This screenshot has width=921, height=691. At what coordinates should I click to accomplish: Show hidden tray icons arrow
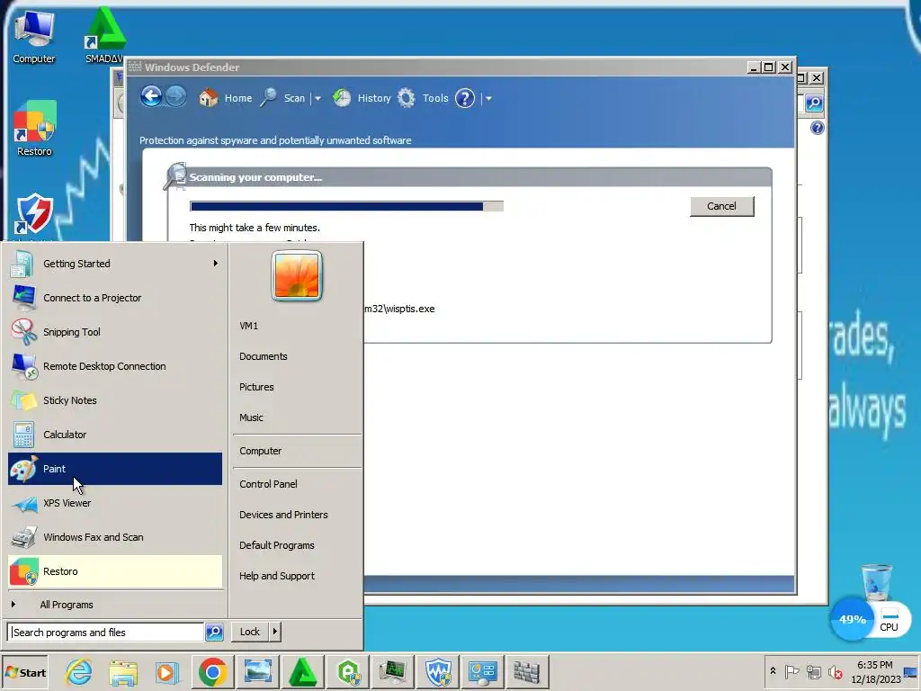coord(773,671)
